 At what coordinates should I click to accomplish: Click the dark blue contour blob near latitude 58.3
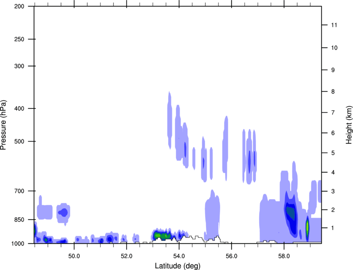point(290,214)
